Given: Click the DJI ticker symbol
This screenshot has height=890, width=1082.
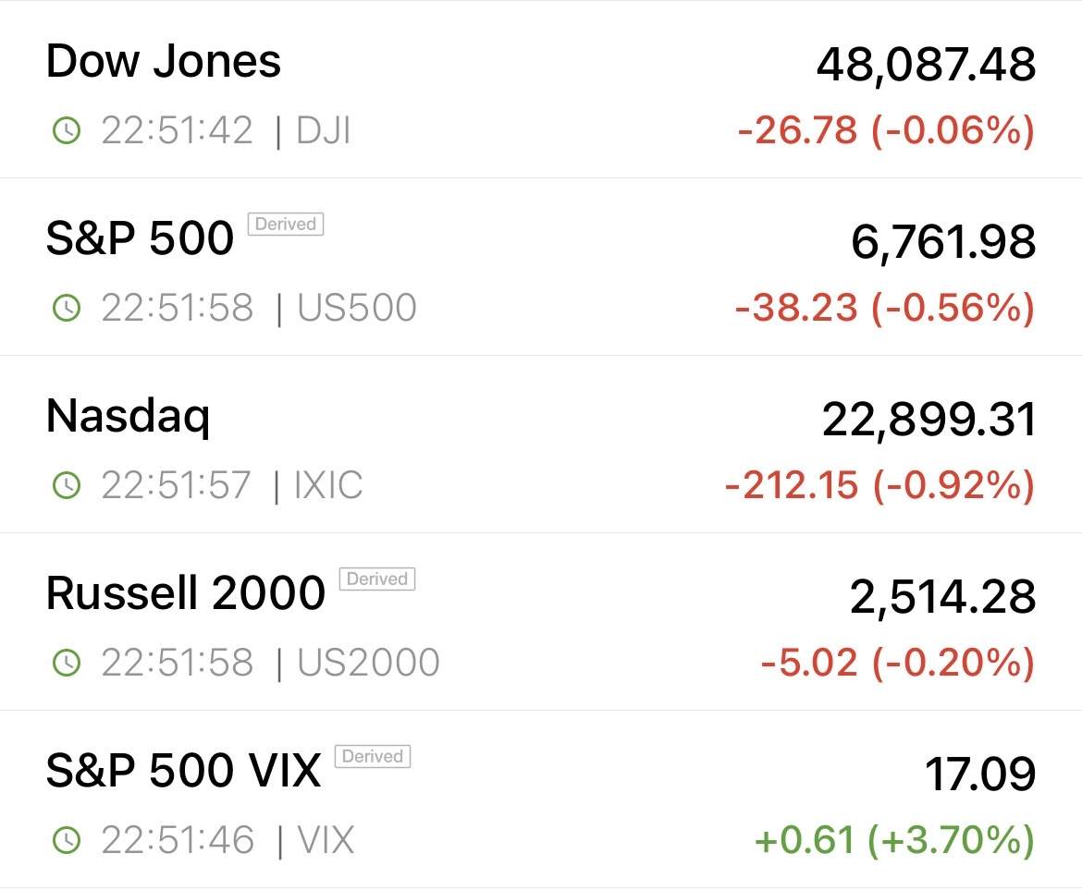Looking at the screenshot, I should (x=323, y=131).
